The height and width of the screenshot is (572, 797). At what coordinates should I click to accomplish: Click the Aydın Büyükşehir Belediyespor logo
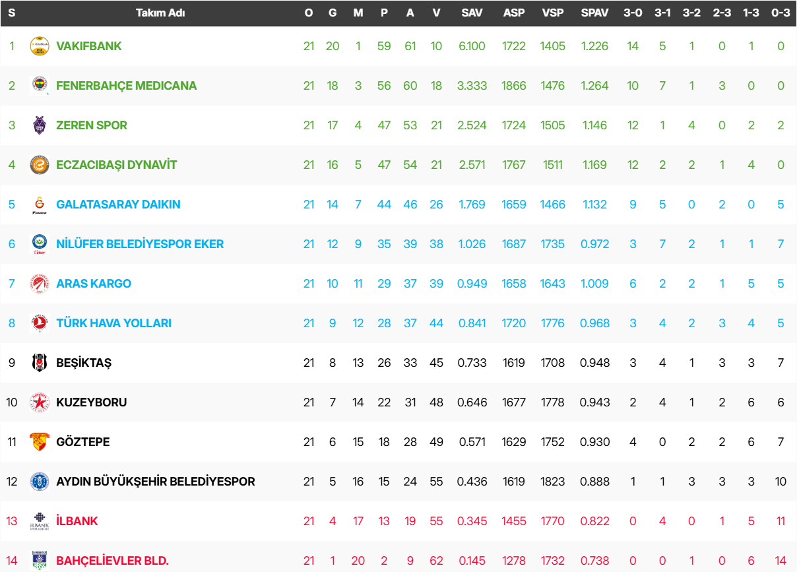[x=40, y=482]
